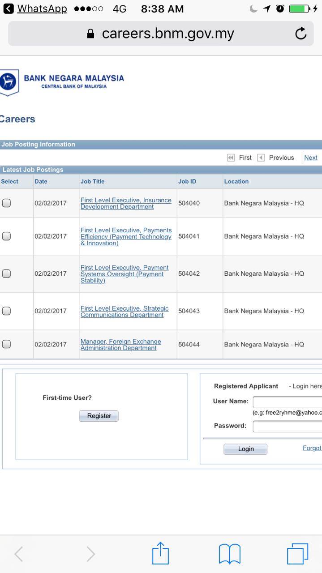Tap the Do Not Disturb moon icon

253,9
